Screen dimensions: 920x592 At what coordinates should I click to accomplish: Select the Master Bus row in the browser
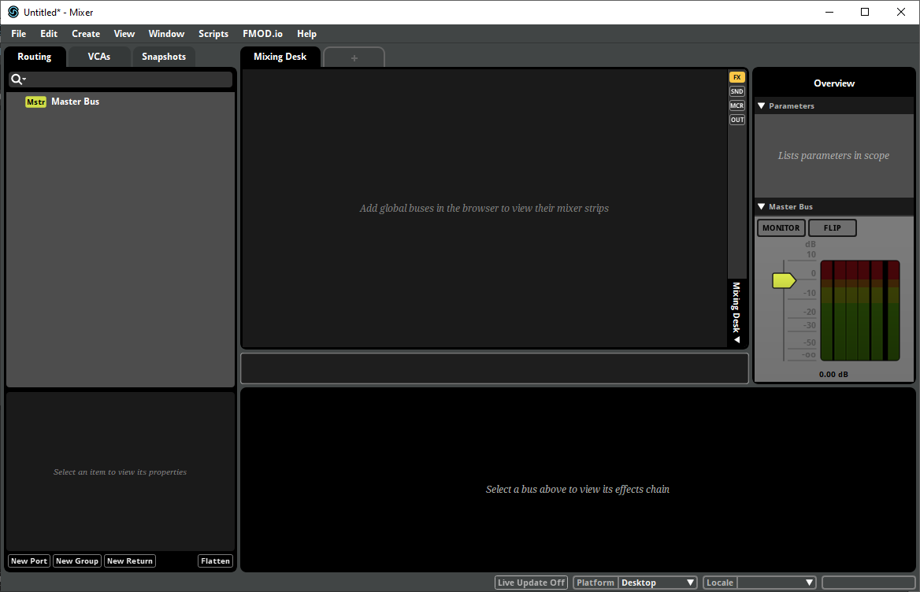(x=121, y=102)
